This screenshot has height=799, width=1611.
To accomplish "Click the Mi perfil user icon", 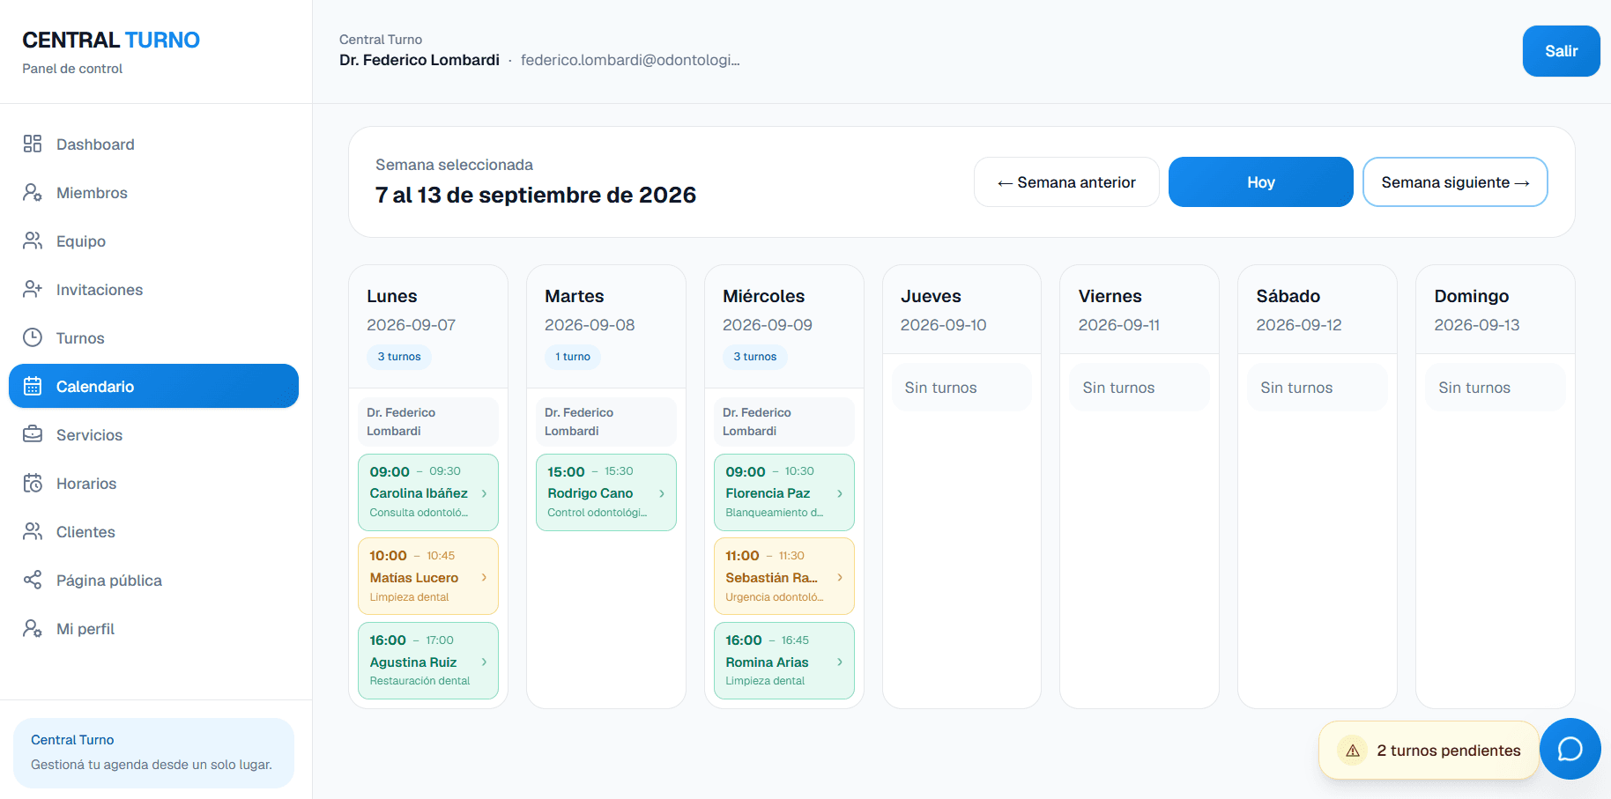I will click(x=33, y=628).
